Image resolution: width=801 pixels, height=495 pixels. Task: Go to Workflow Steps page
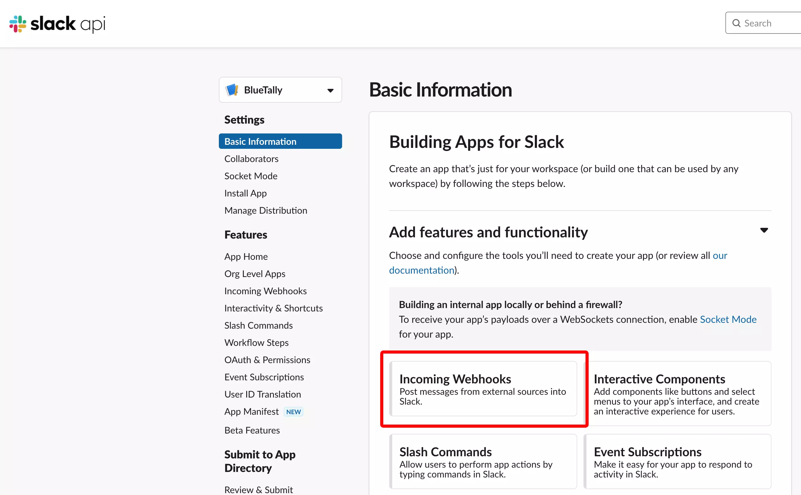click(x=256, y=343)
